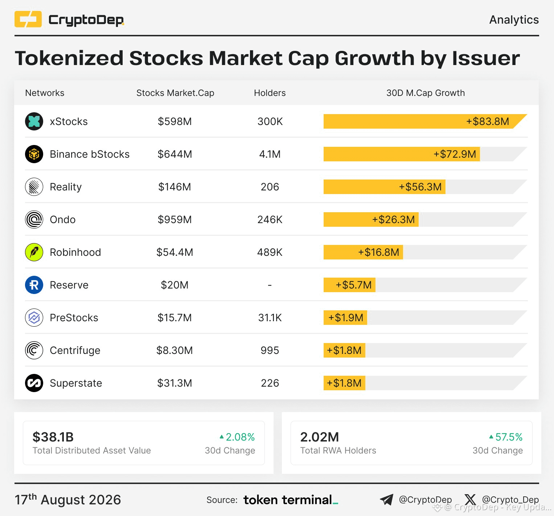
Task: Click the Centrifuge spiral logo icon
Action: tap(34, 350)
